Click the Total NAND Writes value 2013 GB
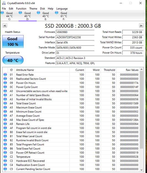The height and width of the screenshot is (173, 147). [x=133, y=42]
